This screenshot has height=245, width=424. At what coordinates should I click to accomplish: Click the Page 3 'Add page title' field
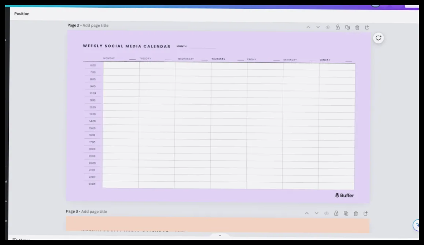94,211
